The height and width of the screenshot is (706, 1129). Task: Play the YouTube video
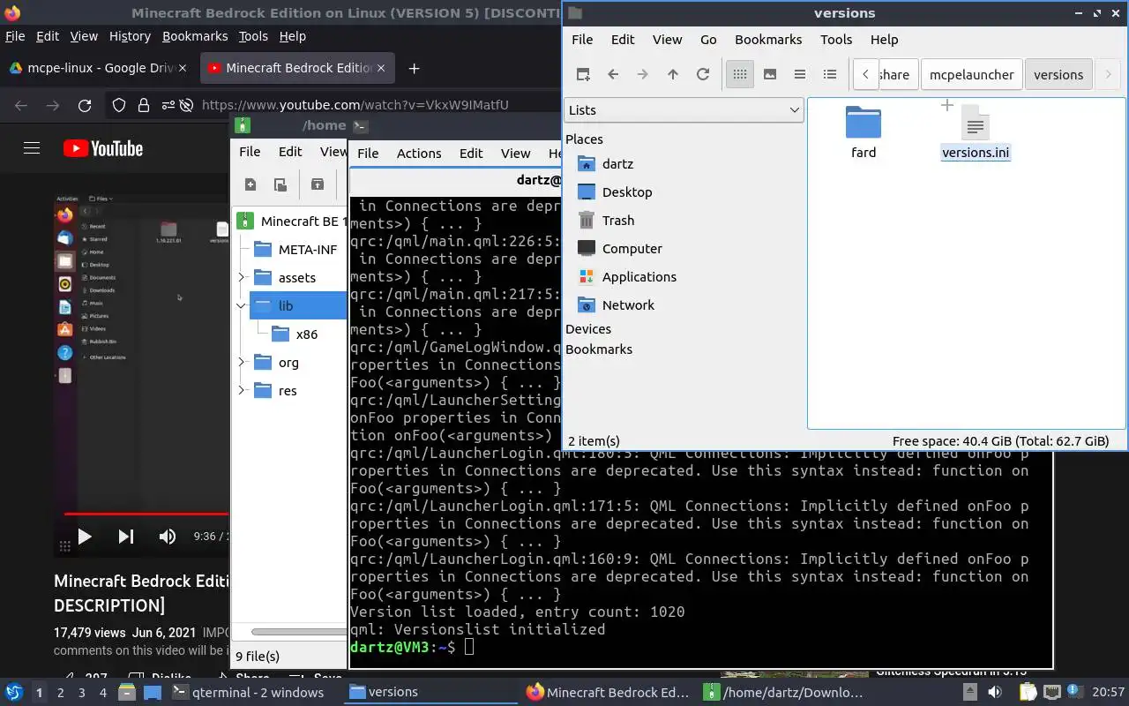click(x=85, y=537)
